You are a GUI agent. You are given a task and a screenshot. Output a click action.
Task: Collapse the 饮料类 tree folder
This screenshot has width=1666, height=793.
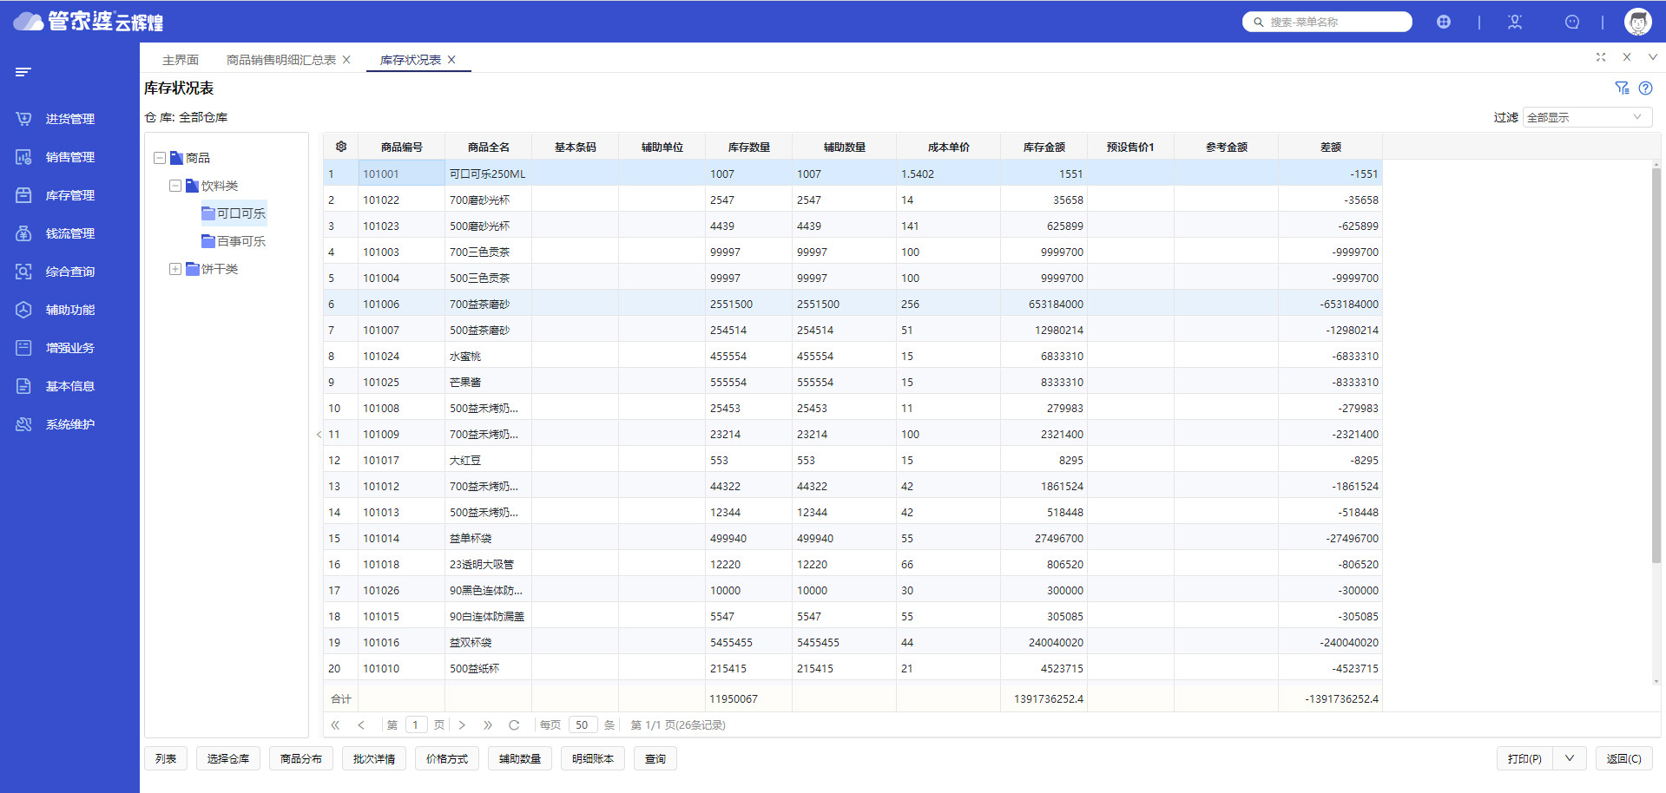pos(175,186)
